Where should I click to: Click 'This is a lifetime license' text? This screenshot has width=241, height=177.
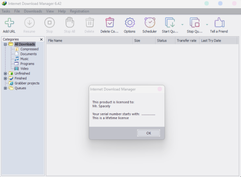click(x=110, y=118)
